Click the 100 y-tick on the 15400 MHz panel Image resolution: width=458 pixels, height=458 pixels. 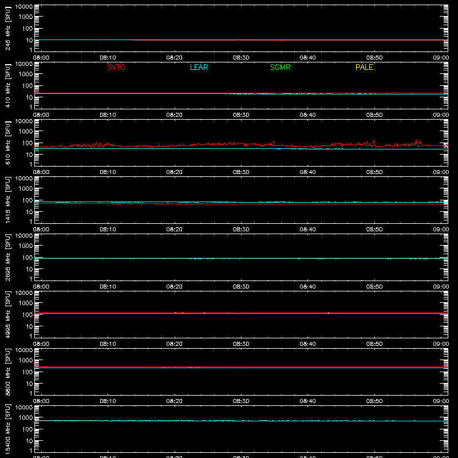27,429
